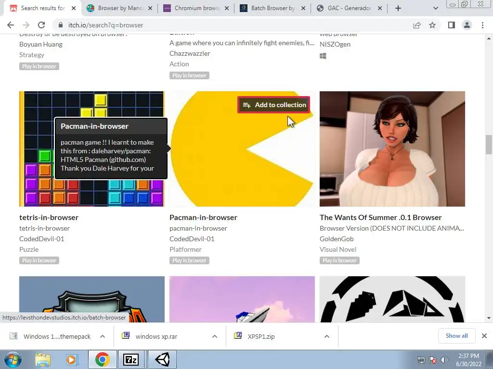The image size is (493, 369).
Task: Open the black circular logo thumbnail
Action: point(392,299)
